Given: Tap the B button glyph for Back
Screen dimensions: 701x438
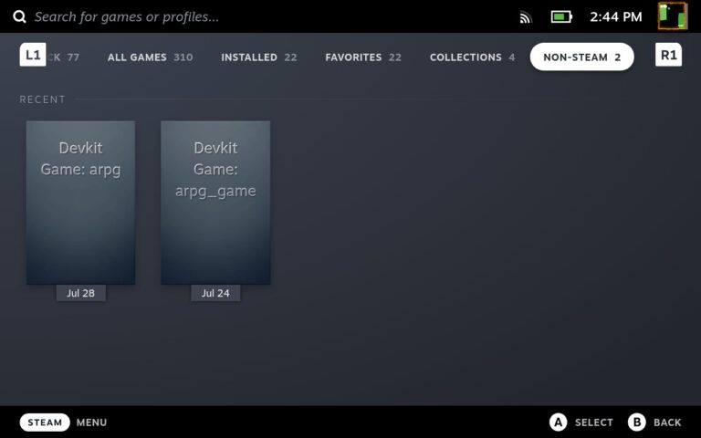Looking at the screenshot, I should click(x=636, y=422).
